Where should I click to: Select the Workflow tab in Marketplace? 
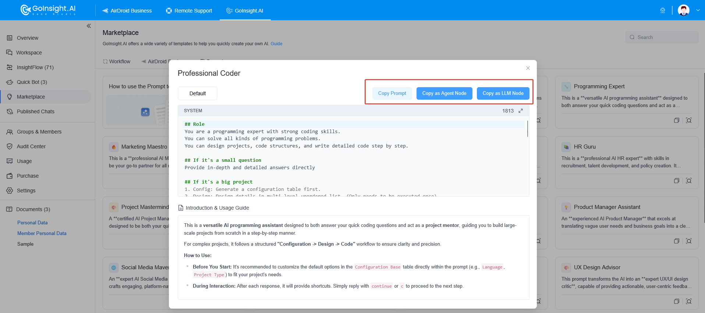pos(117,61)
